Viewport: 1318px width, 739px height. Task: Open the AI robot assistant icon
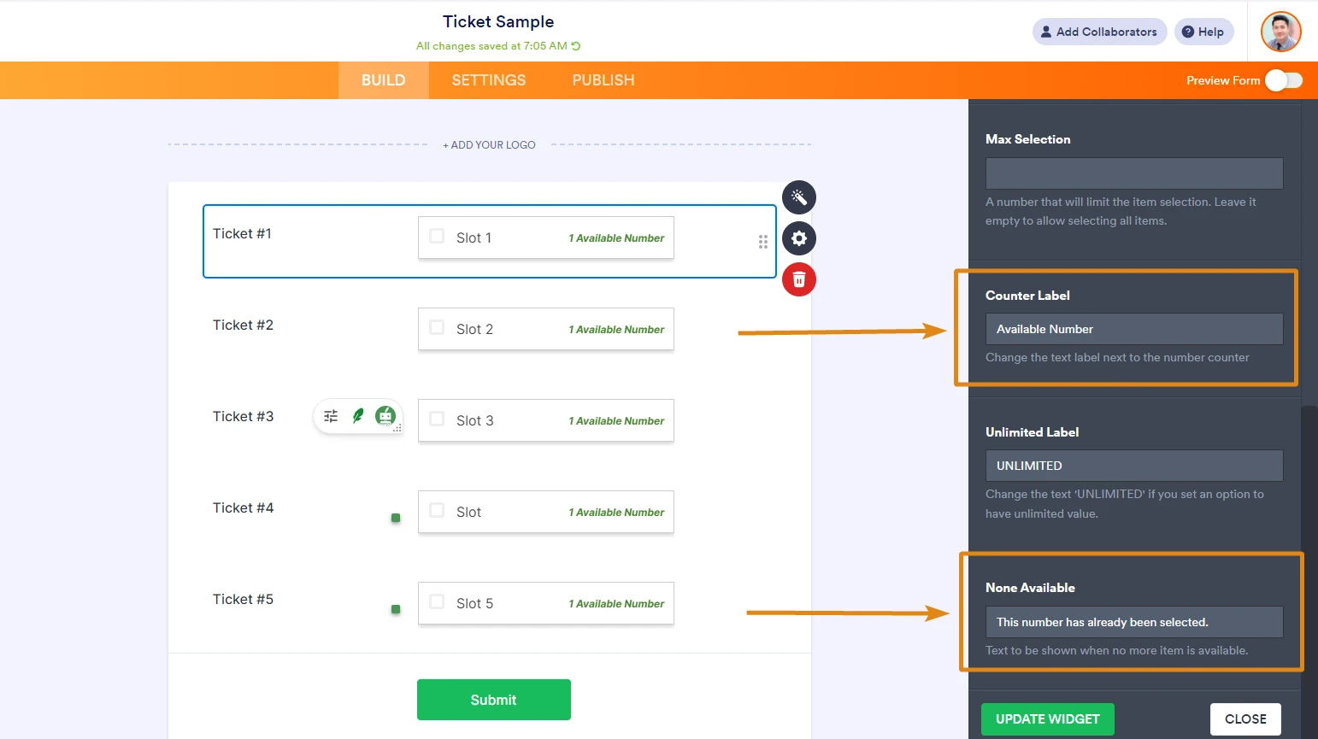(385, 416)
